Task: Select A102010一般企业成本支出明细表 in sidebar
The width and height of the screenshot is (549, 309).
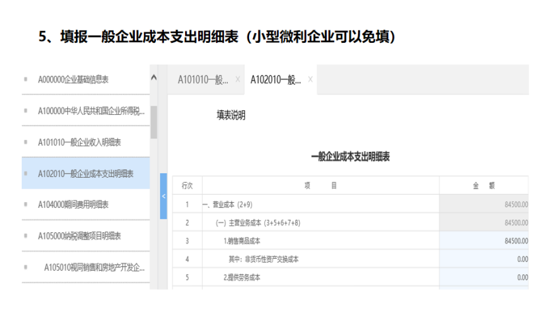Action: (x=86, y=174)
